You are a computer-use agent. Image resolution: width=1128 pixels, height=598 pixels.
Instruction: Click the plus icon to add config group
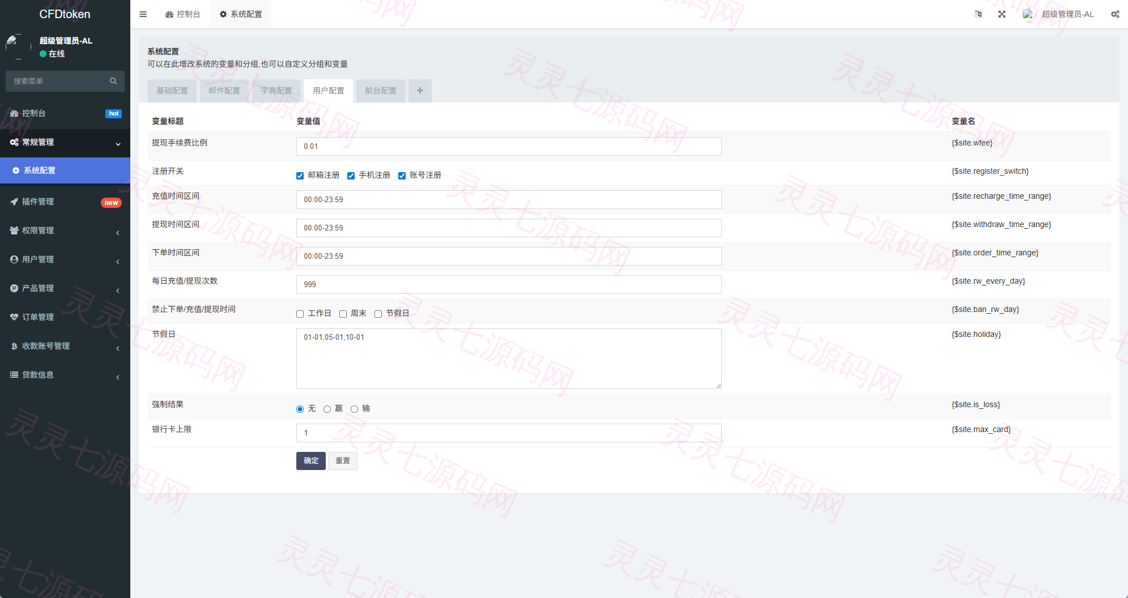pyautogui.click(x=420, y=91)
